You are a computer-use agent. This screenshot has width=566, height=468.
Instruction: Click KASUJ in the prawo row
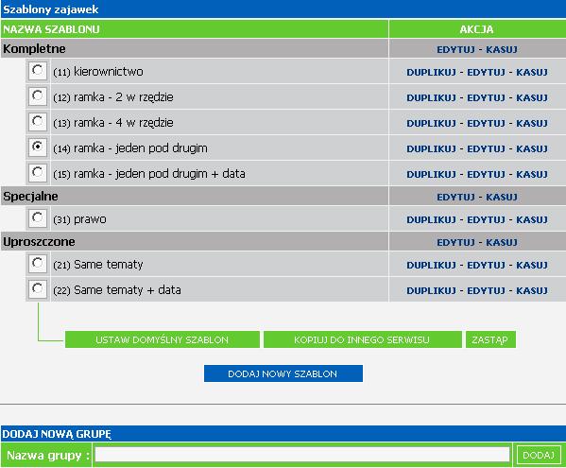click(x=532, y=220)
